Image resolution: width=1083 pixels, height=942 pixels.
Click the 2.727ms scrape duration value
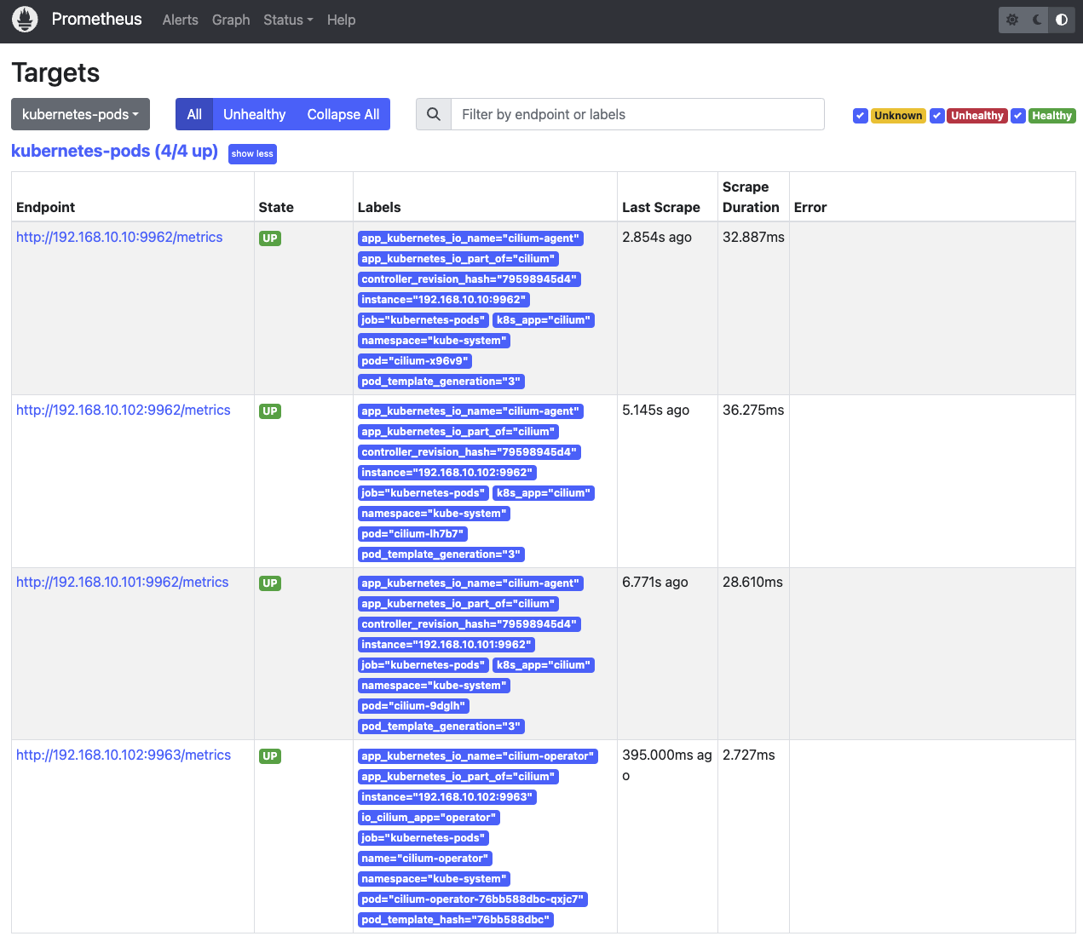coord(749,755)
